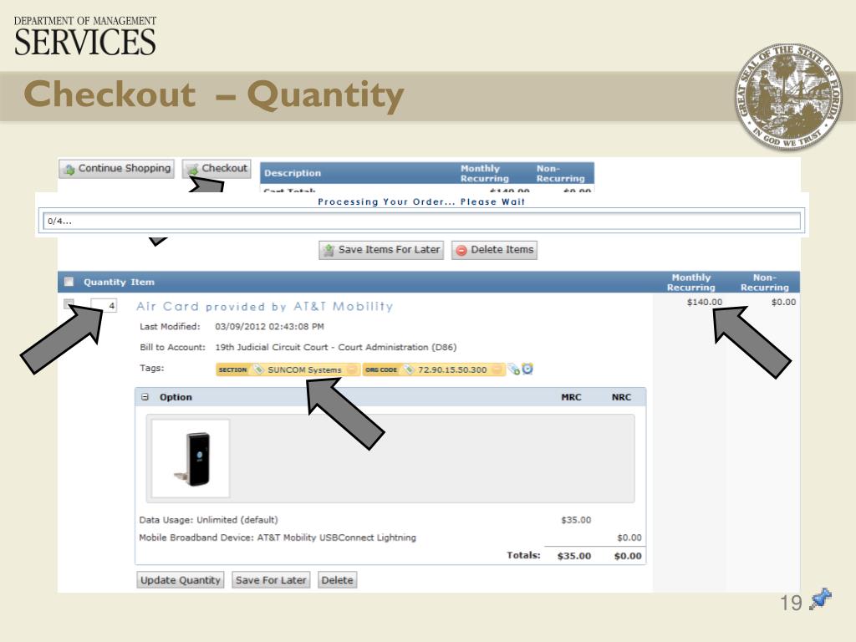Screen dimensions: 856x642
Task: Toggle the select-all checkbox beside Quantity header
Action: tap(69, 282)
